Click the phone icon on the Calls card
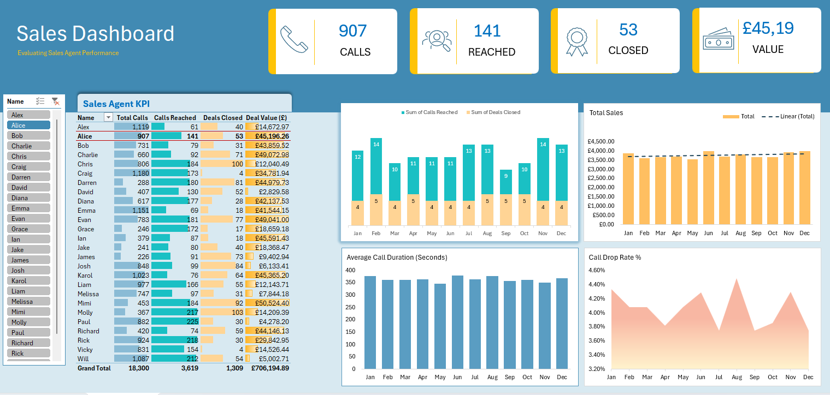 [x=294, y=40]
